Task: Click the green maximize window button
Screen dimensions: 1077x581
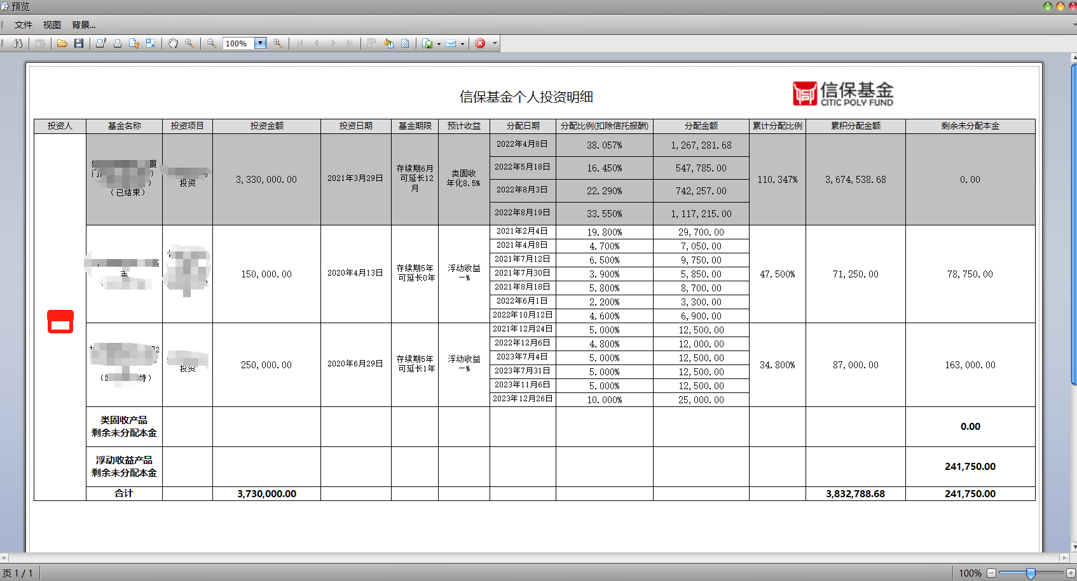Action: [1048, 6]
